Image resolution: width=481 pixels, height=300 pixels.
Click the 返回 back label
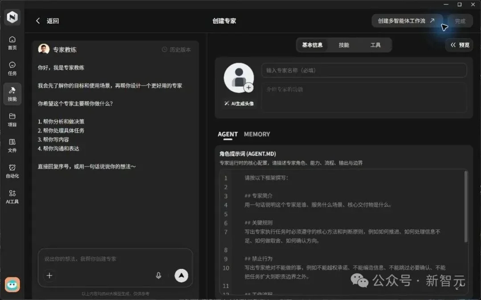point(53,21)
